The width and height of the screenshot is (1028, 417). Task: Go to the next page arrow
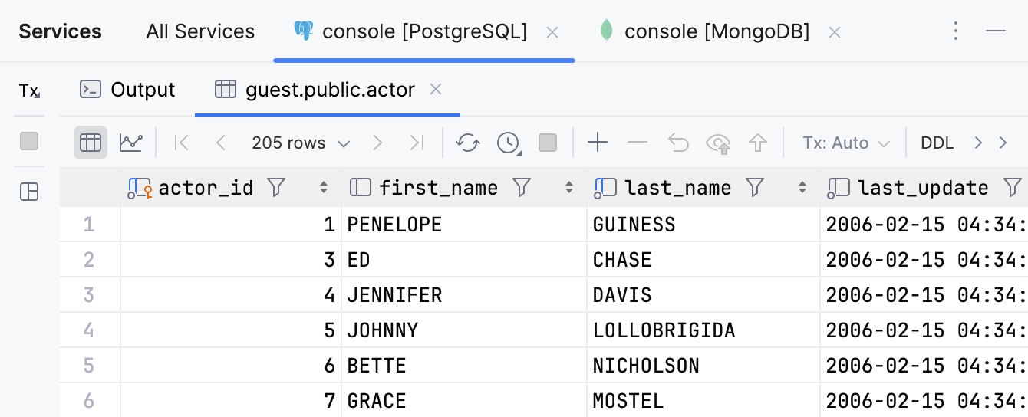click(377, 143)
